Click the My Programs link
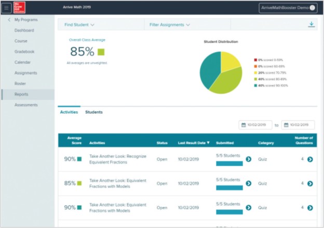324x228 pixels. click(26, 20)
